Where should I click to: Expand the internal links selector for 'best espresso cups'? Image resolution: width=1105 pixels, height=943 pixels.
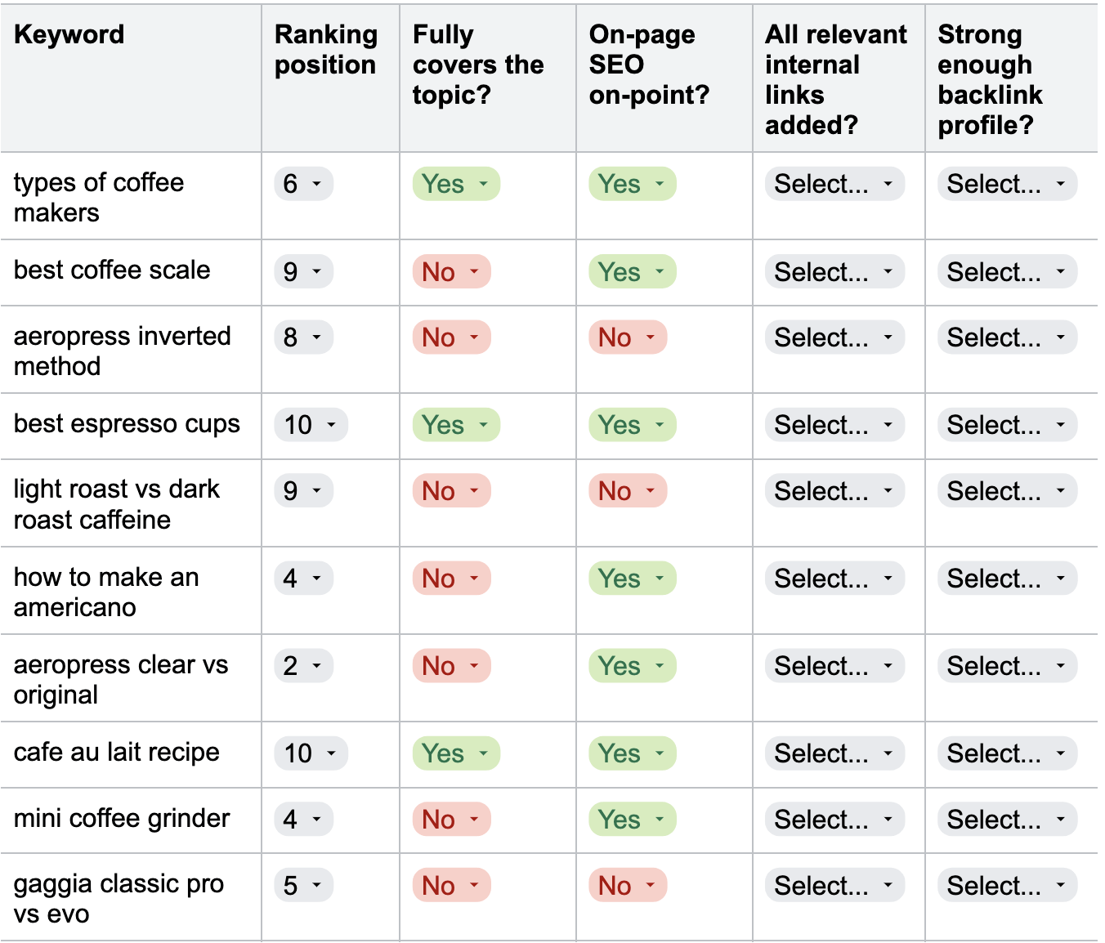(834, 425)
